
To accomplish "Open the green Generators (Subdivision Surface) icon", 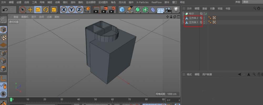I will click(138, 9).
